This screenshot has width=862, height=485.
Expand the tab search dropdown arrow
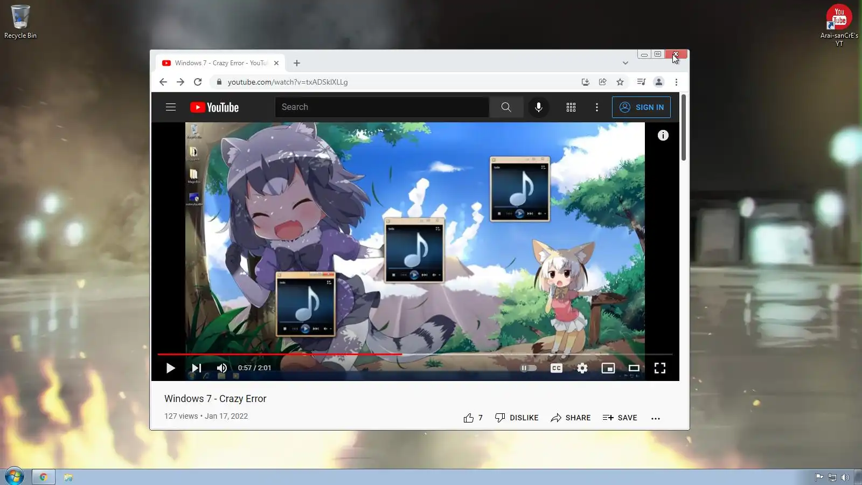pos(625,63)
